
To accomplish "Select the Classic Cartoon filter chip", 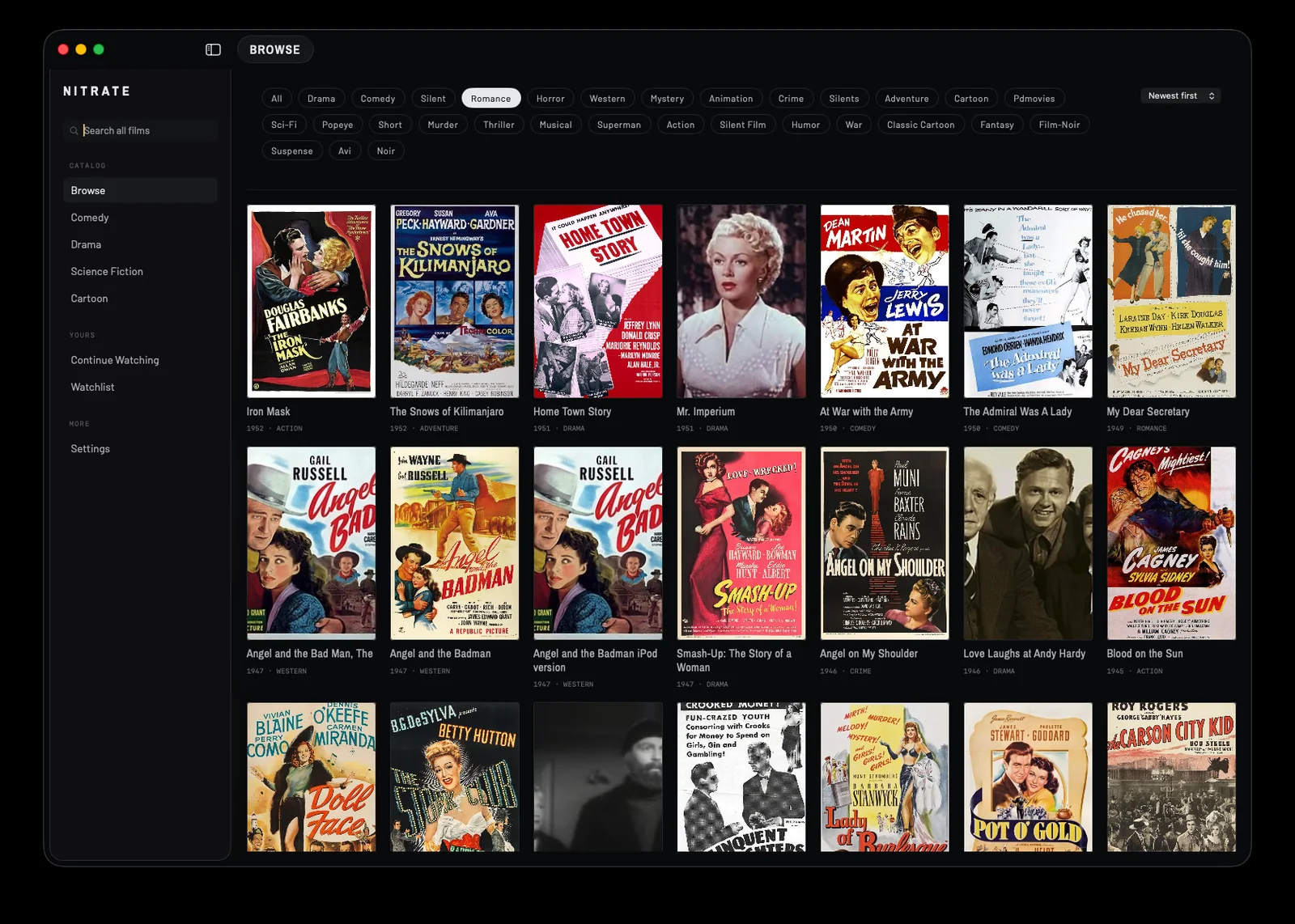I will tap(920, 125).
